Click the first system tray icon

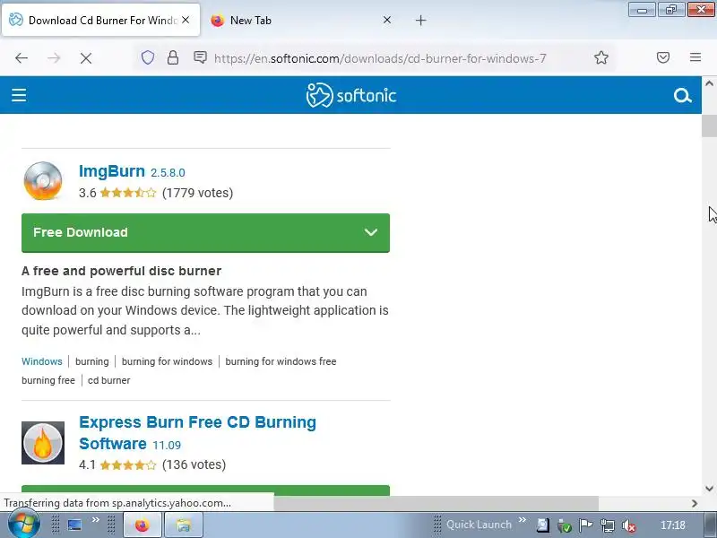543,525
